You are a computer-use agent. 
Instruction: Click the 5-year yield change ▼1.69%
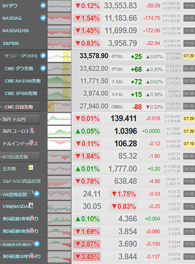(x=87, y=232)
